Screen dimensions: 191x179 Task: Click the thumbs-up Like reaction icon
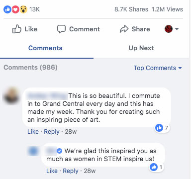7,9
